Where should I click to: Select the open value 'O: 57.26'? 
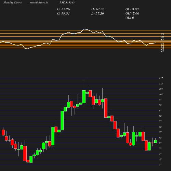pos(63,9)
